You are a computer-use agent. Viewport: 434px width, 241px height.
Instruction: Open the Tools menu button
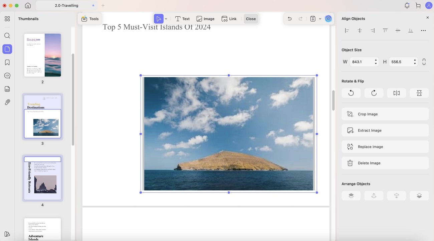pos(90,19)
